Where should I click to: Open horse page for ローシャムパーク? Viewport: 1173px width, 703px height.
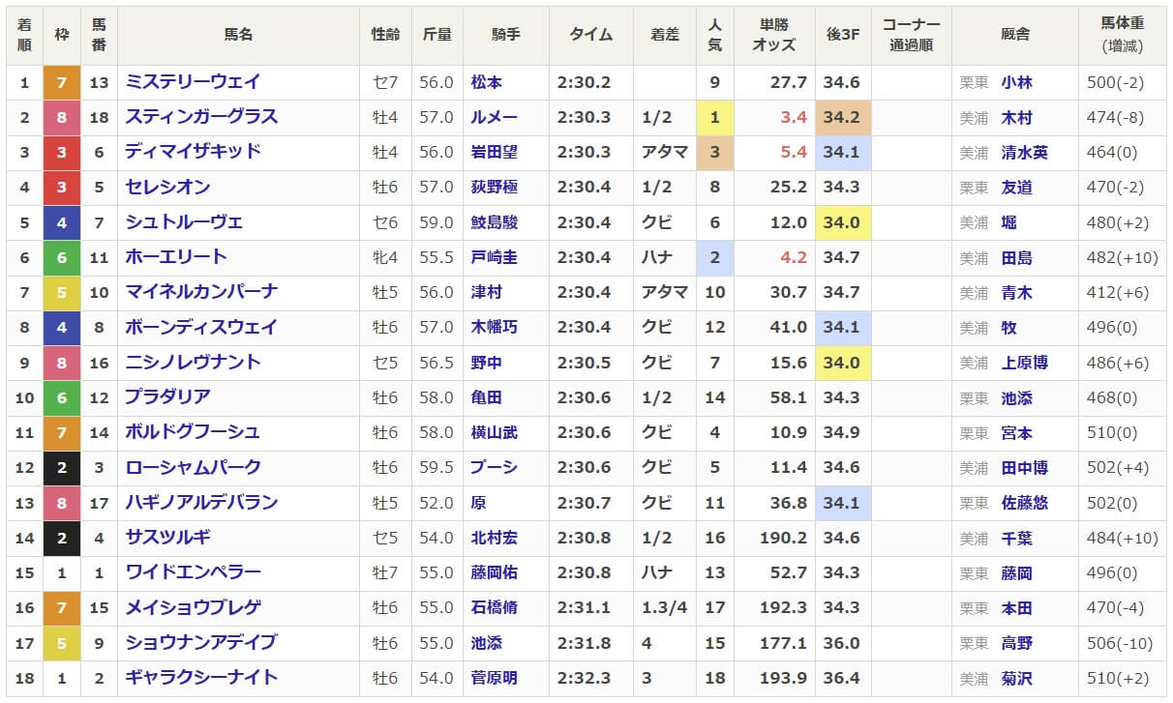pos(194,467)
